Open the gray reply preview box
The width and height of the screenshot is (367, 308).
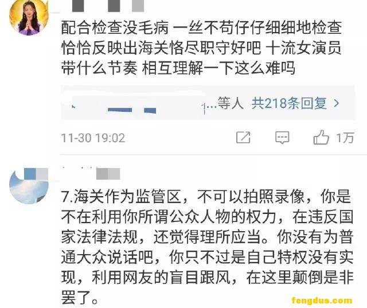coord(208,103)
